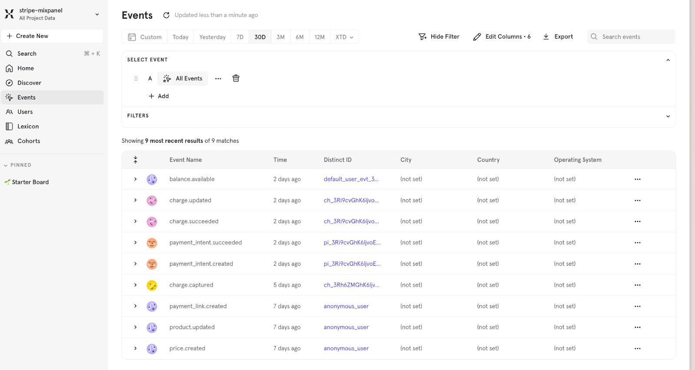This screenshot has height=370, width=695.
Task: Open Discover in sidebar
Action: pos(52,83)
